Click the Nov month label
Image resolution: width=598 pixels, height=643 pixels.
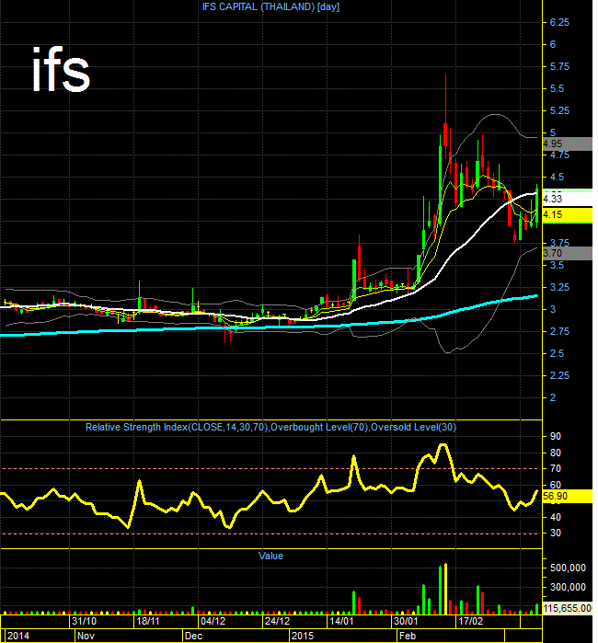point(86,636)
